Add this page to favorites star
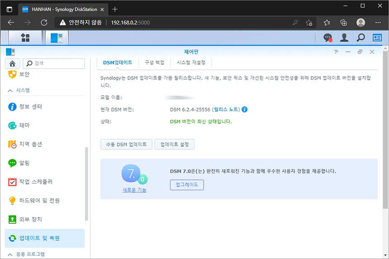The width and height of the screenshot is (389, 259). [x=309, y=23]
